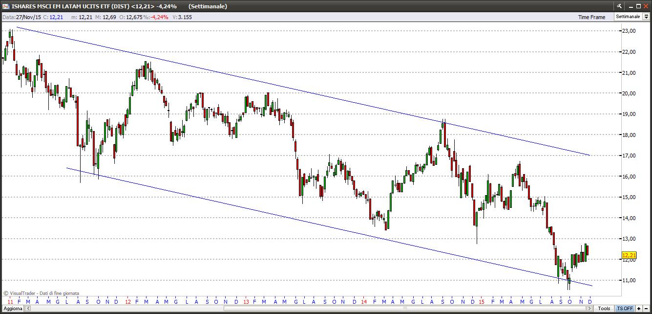This screenshot has height=314, width=652.
Task: Toggle the TS OFF button
Action: pyautogui.click(x=625, y=309)
